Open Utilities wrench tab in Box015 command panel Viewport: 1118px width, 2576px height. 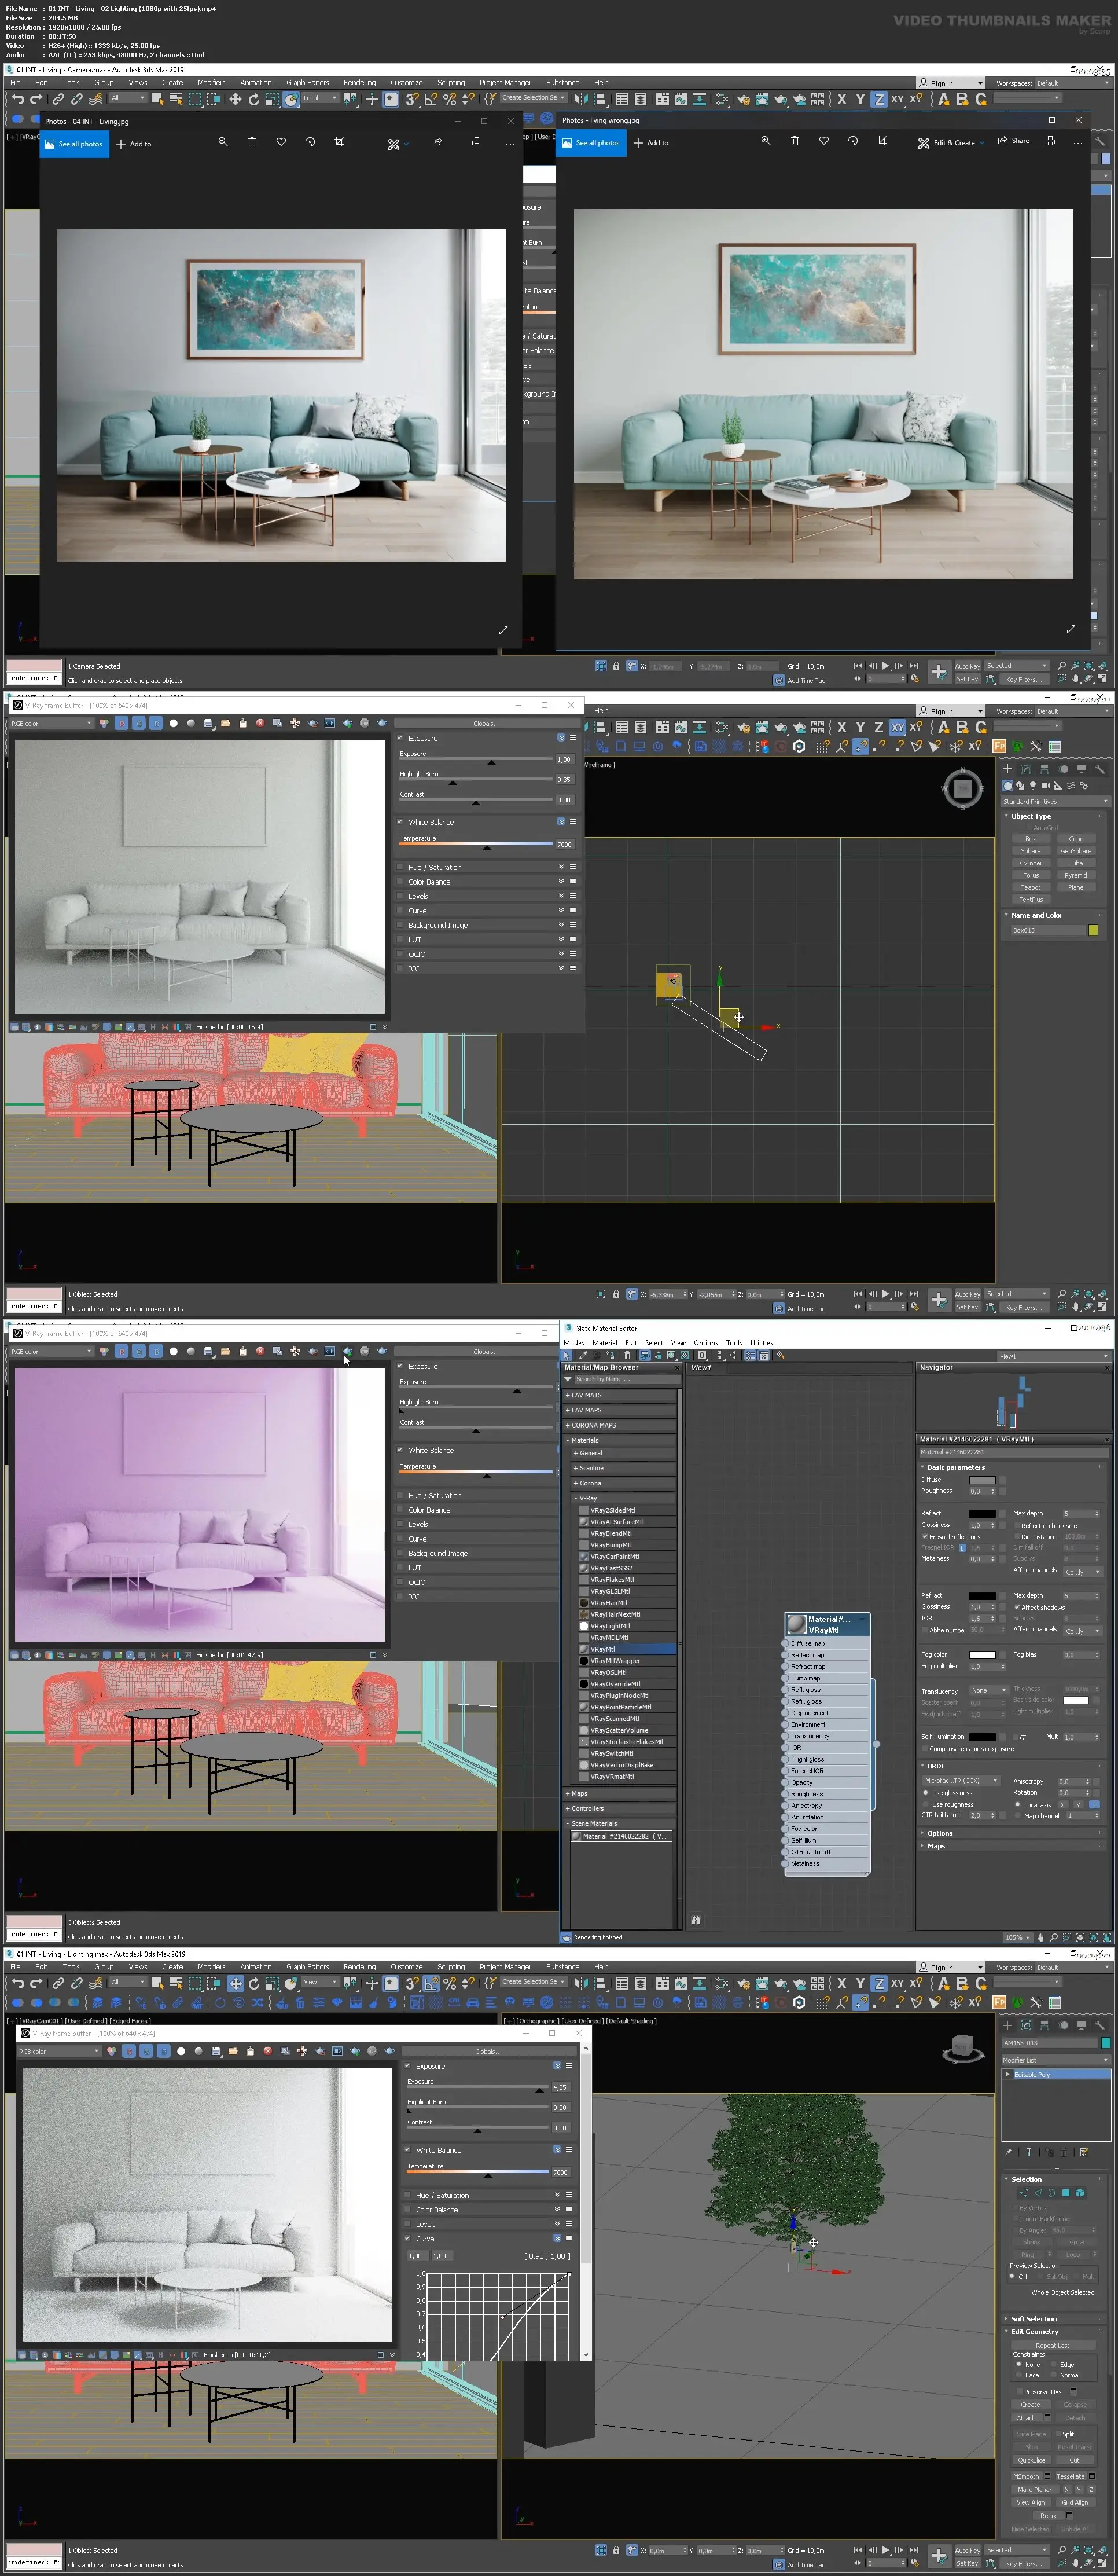click(1100, 769)
